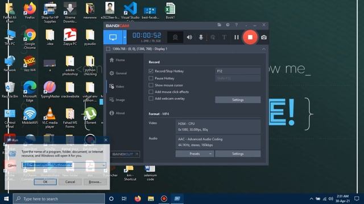Open Task View on taskbar
This screenshot has width=364, height=204.
(124, 199)
